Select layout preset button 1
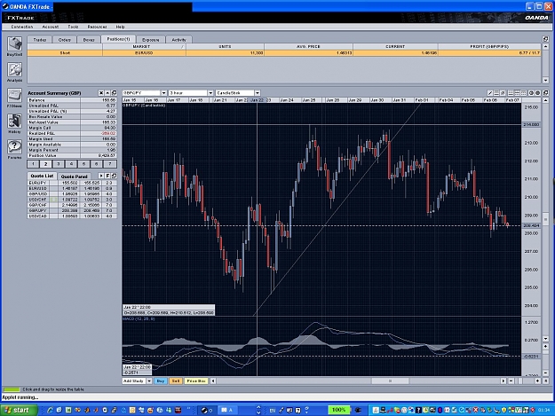 point(33,164)
